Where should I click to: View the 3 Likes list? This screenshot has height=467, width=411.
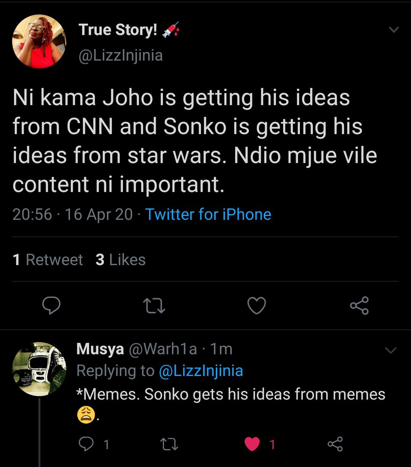[x=121, y=260]
